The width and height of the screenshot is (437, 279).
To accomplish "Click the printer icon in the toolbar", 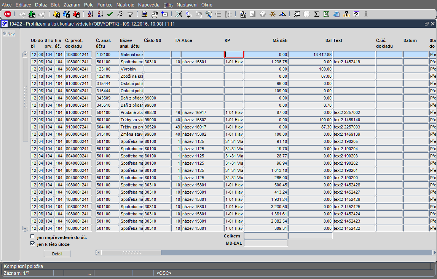I will pos(144,14).
